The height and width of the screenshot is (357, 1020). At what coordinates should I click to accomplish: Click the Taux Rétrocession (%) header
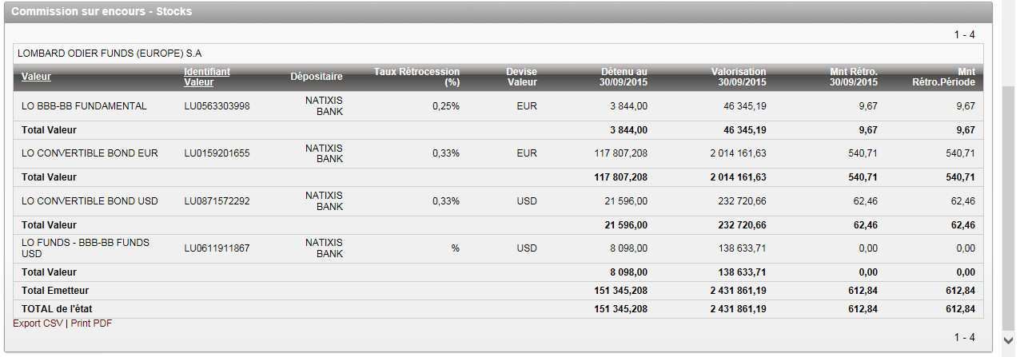[x=416, y=77]
